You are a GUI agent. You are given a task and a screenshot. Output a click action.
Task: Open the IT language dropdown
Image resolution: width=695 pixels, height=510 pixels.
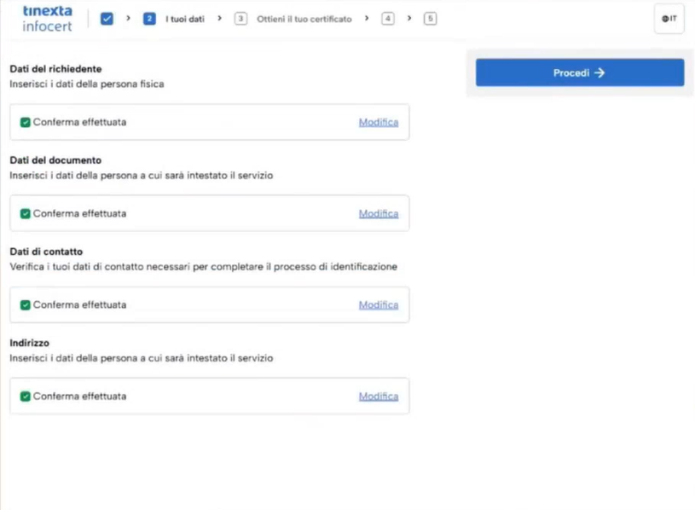[669, 19]
